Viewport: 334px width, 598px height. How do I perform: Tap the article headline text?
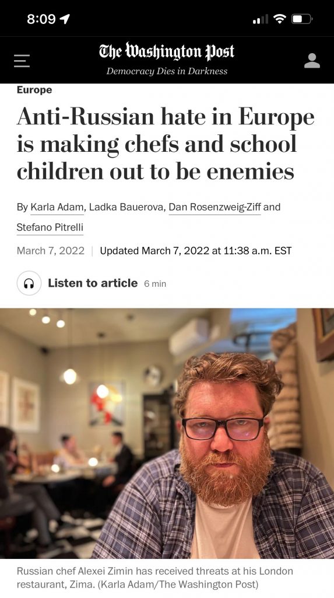(166, 144)
